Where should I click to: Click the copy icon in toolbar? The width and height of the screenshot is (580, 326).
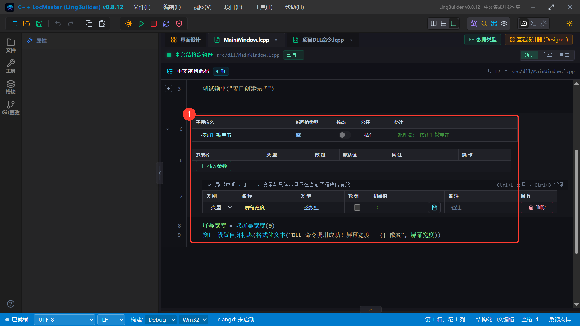pyautogui.click(x=89, y=24)
